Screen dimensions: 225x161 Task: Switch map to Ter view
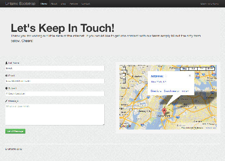click(202, 69)
